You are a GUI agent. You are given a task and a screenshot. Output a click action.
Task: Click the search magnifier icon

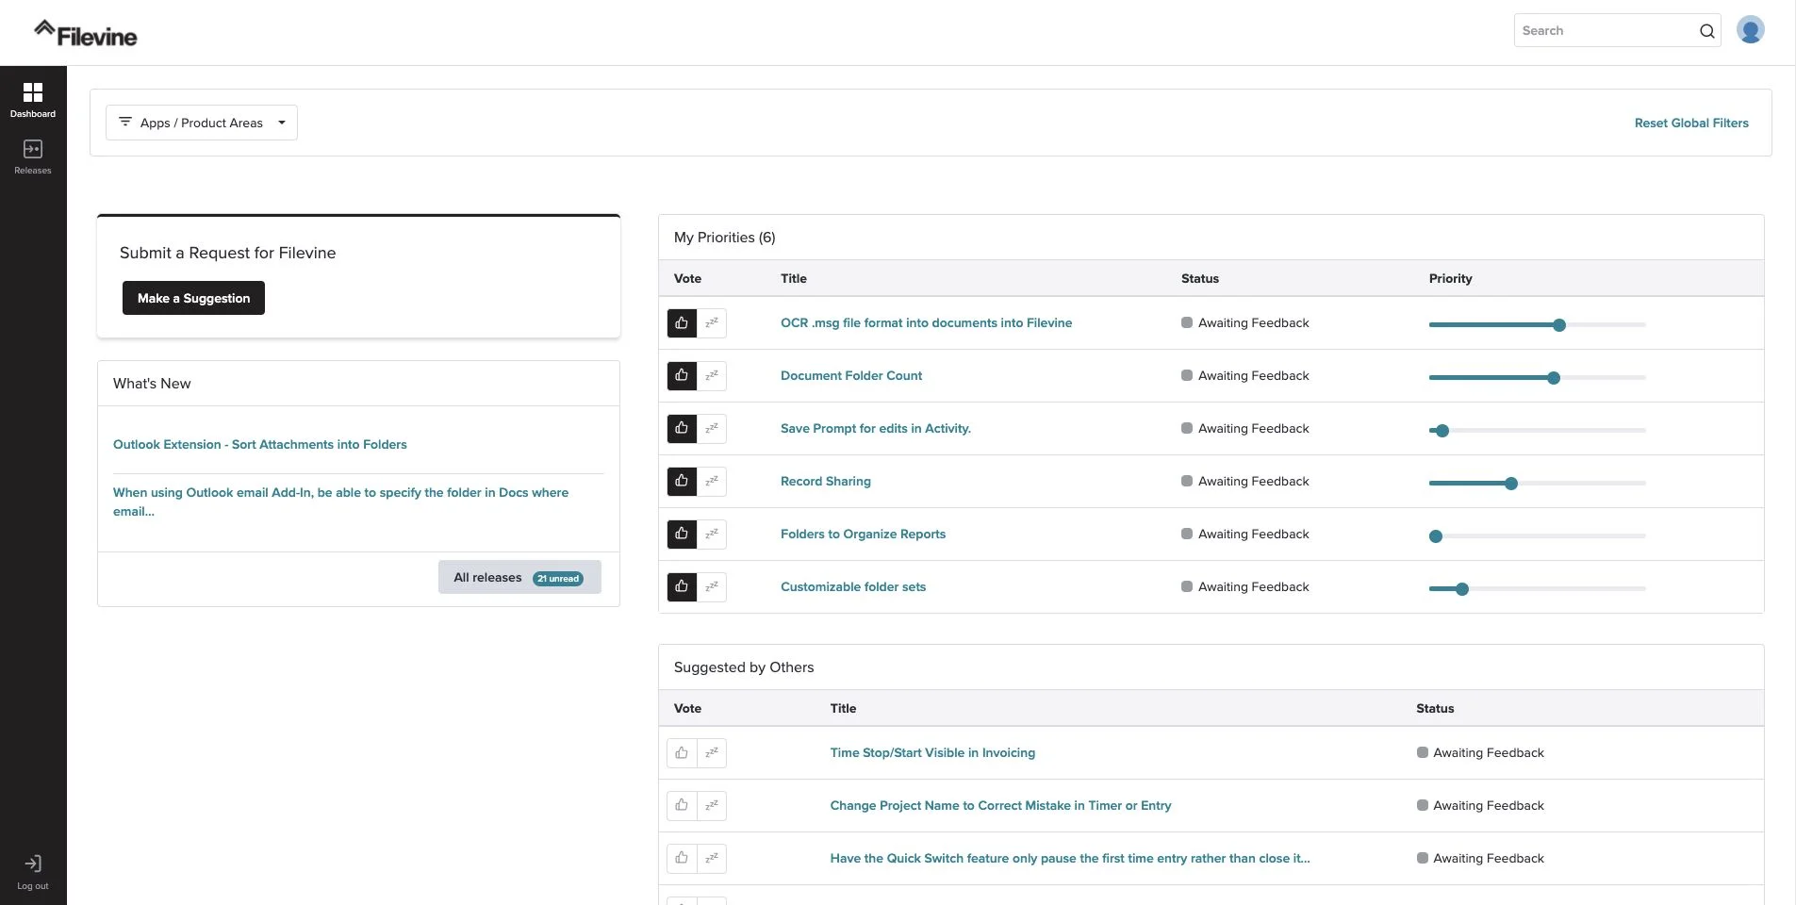[1706, 31]
